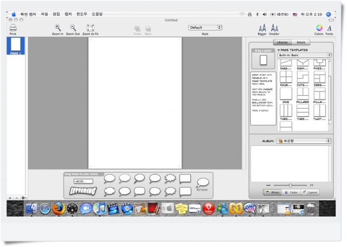Choose the ONE page template

point(286,94)
